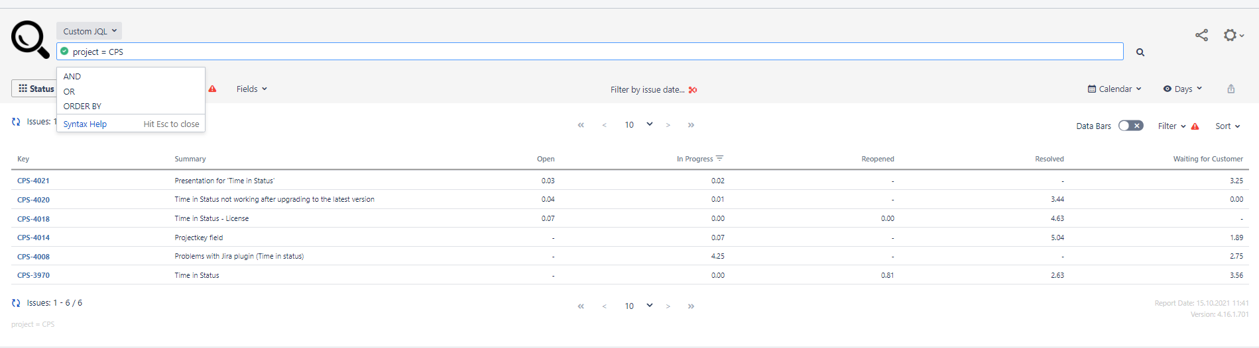Open the Syntax Help link
This screenshot has width=1259, height=348.
(x=85, y=124)
